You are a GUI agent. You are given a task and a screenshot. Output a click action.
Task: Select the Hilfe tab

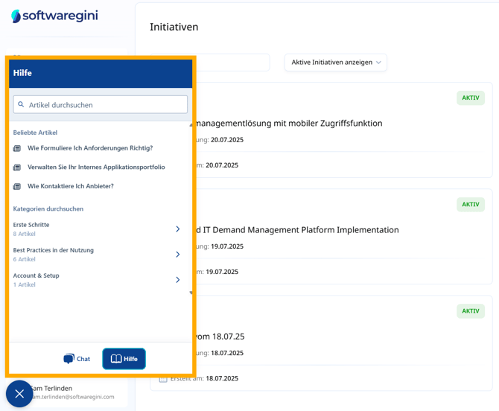[124, 359]
